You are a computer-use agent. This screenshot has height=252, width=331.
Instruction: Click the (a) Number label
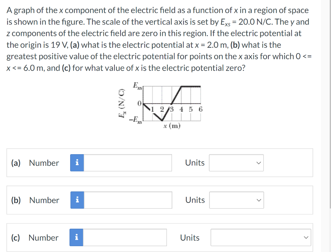35,163
